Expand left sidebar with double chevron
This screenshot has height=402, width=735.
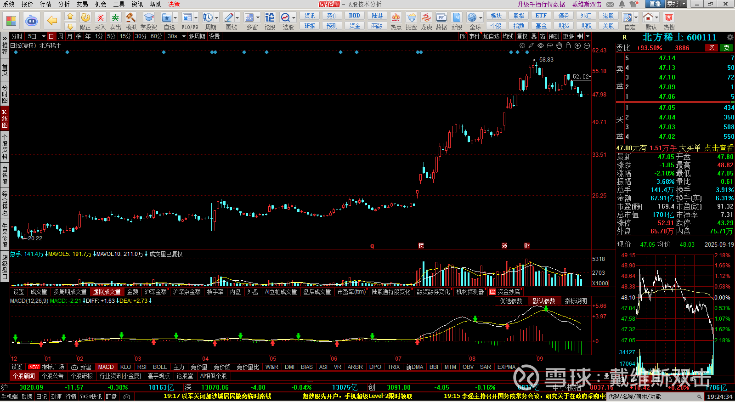click(5, 37)
